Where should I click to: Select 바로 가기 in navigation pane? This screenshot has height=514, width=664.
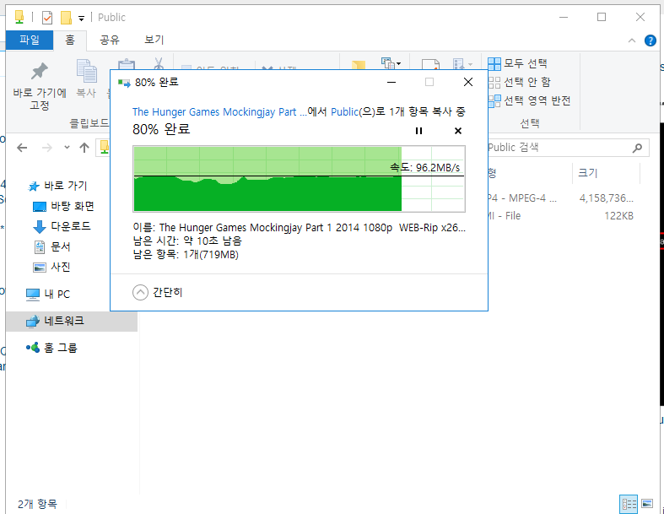point(57,186)
